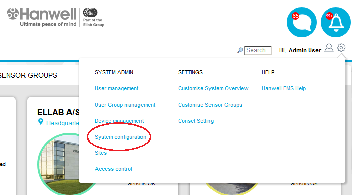Image resolution: width=352 pixels, height=196 pixels.
Task: Open Sites in System Admin
Action: coord(101,153)
